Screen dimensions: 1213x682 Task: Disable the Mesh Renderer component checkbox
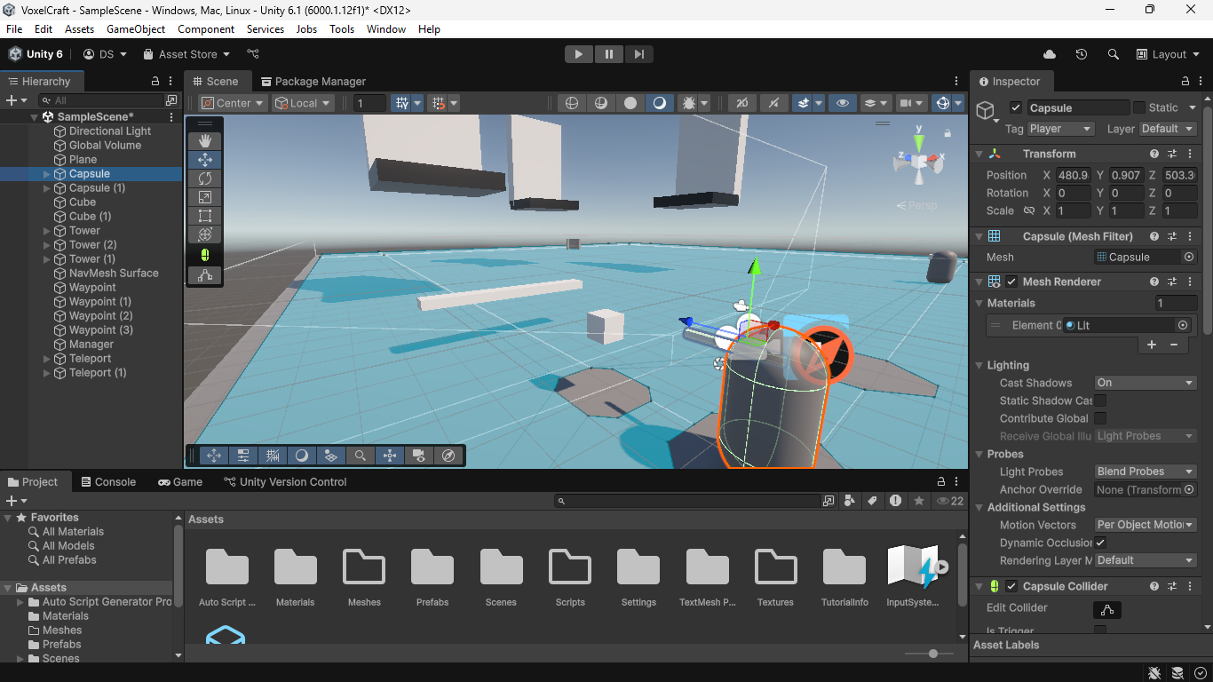click(x=1011, y=282)
